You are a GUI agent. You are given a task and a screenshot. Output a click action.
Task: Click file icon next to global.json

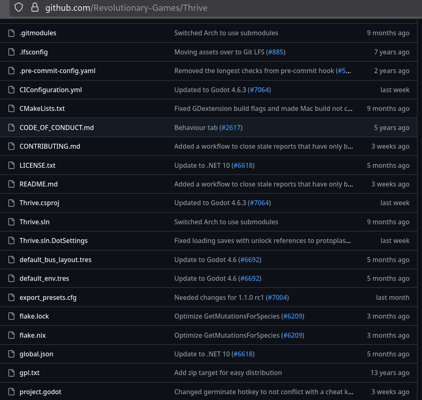pyautogui.click(x=11, y=354)
